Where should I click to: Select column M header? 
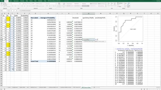pos(89,13)
